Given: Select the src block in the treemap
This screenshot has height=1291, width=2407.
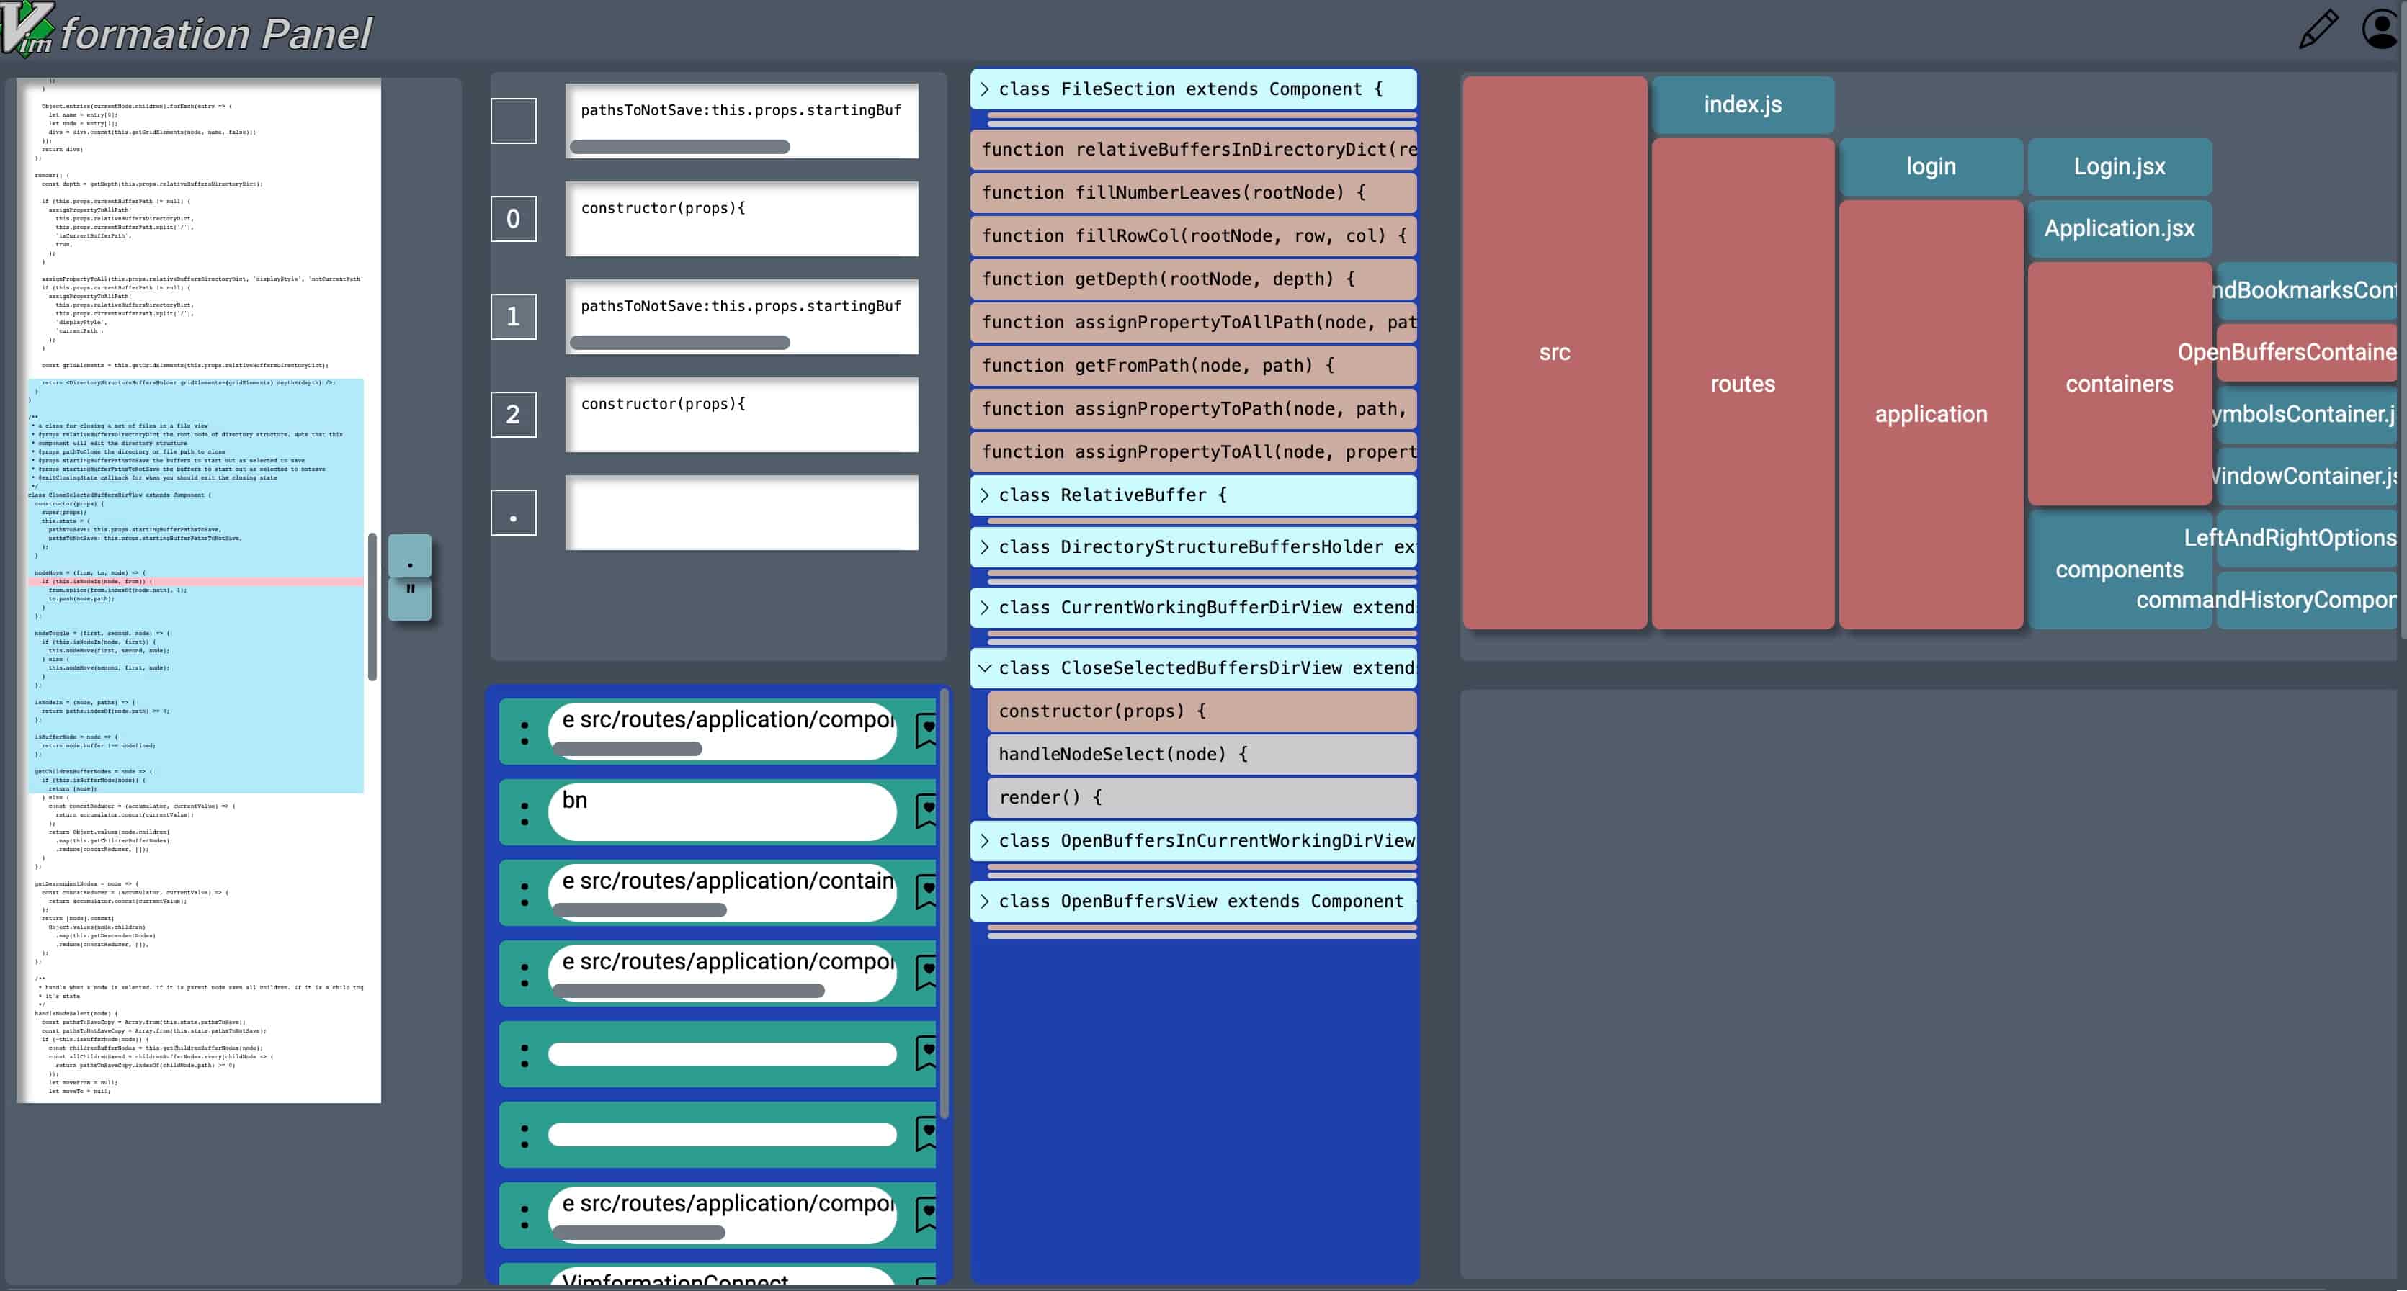Looking at the screenshot, I should (x=1555, y=352).
